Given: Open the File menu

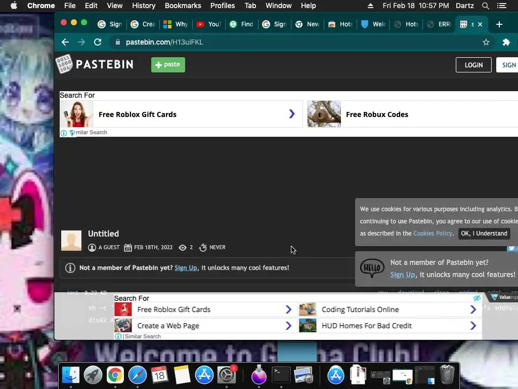Looking at the screenshot, I should pyautogui.click(x=70, y=6).
